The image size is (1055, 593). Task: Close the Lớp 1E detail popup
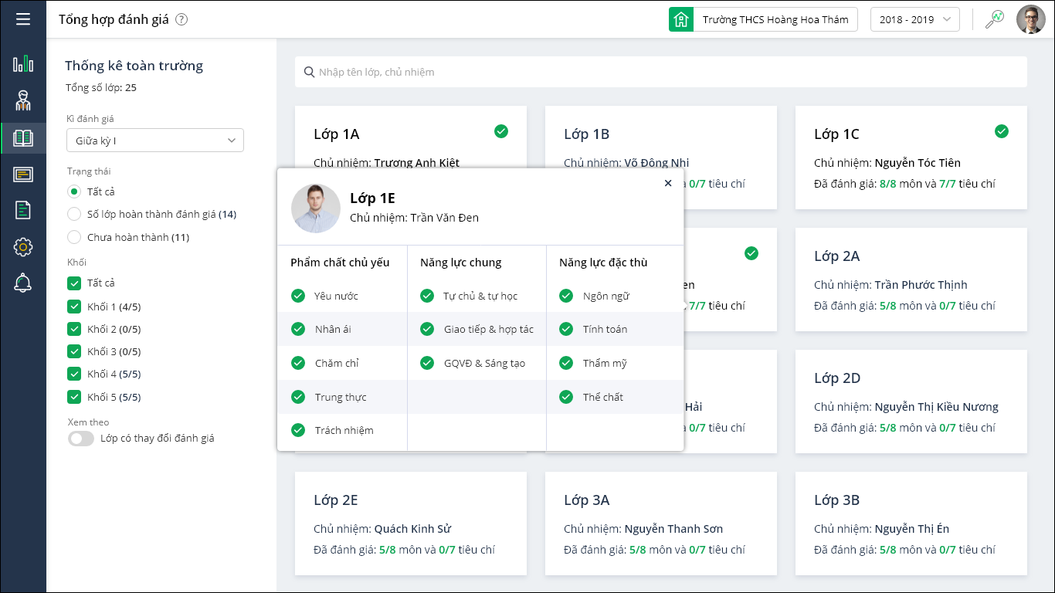668,183
